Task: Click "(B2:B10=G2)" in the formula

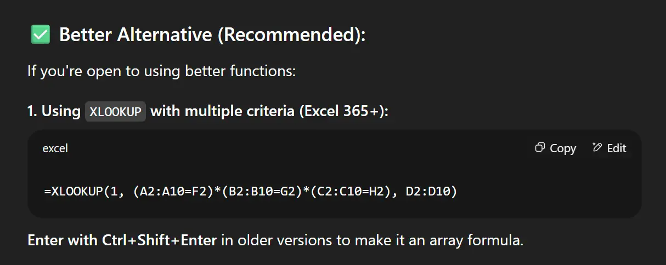Action: 257,192
